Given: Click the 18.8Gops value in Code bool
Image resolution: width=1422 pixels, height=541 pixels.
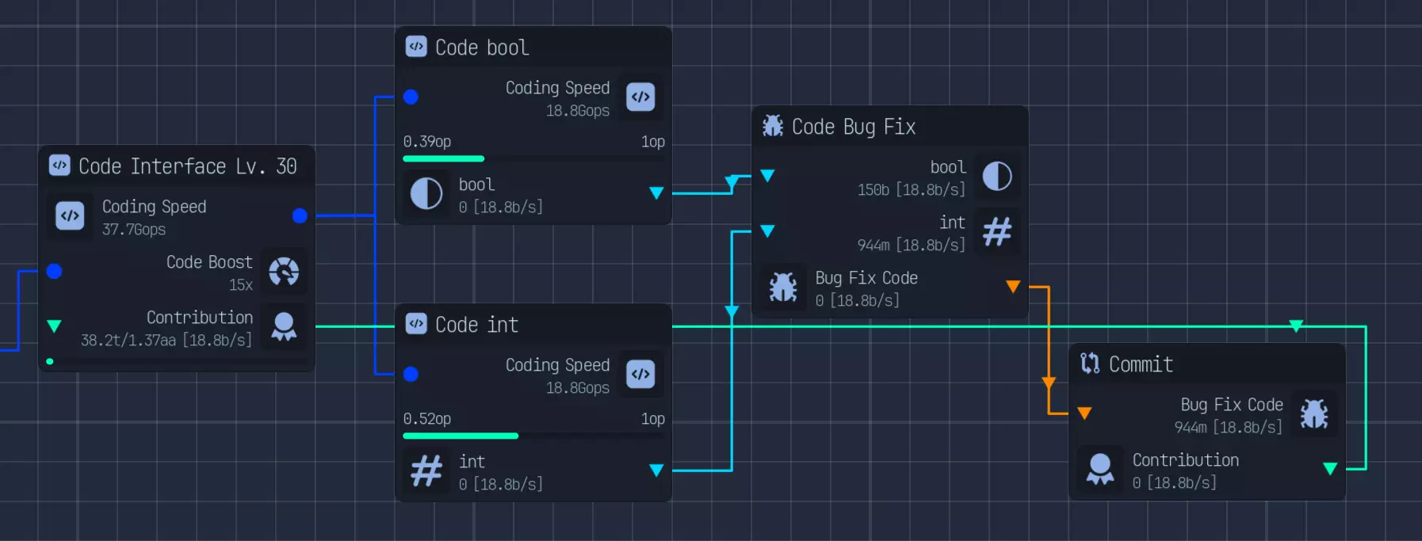Looking at the screenshot, I should (578, 111).
